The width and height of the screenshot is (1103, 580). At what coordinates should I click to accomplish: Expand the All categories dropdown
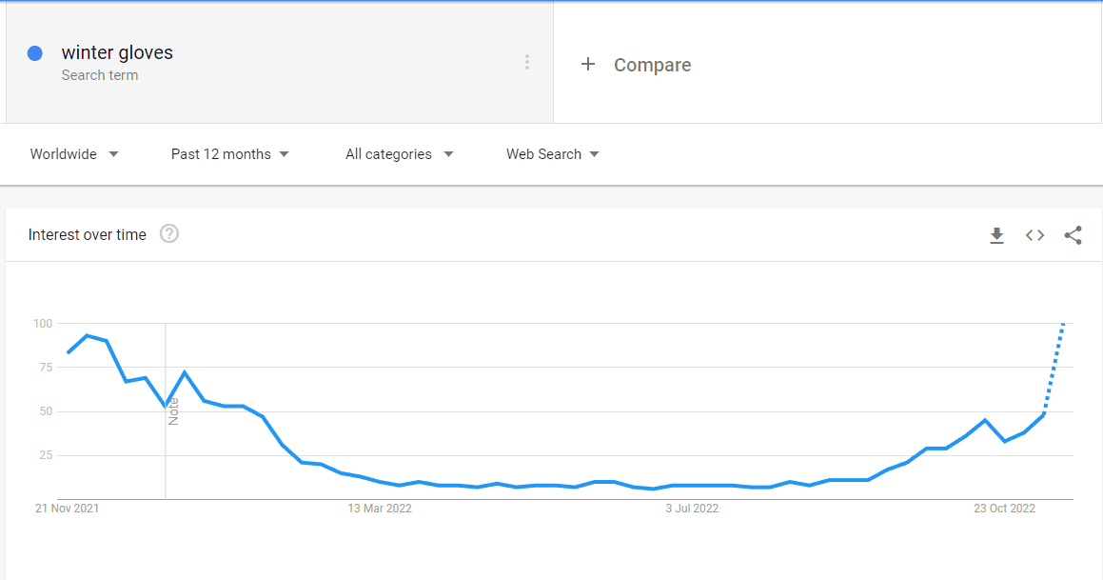click(400, 154)
